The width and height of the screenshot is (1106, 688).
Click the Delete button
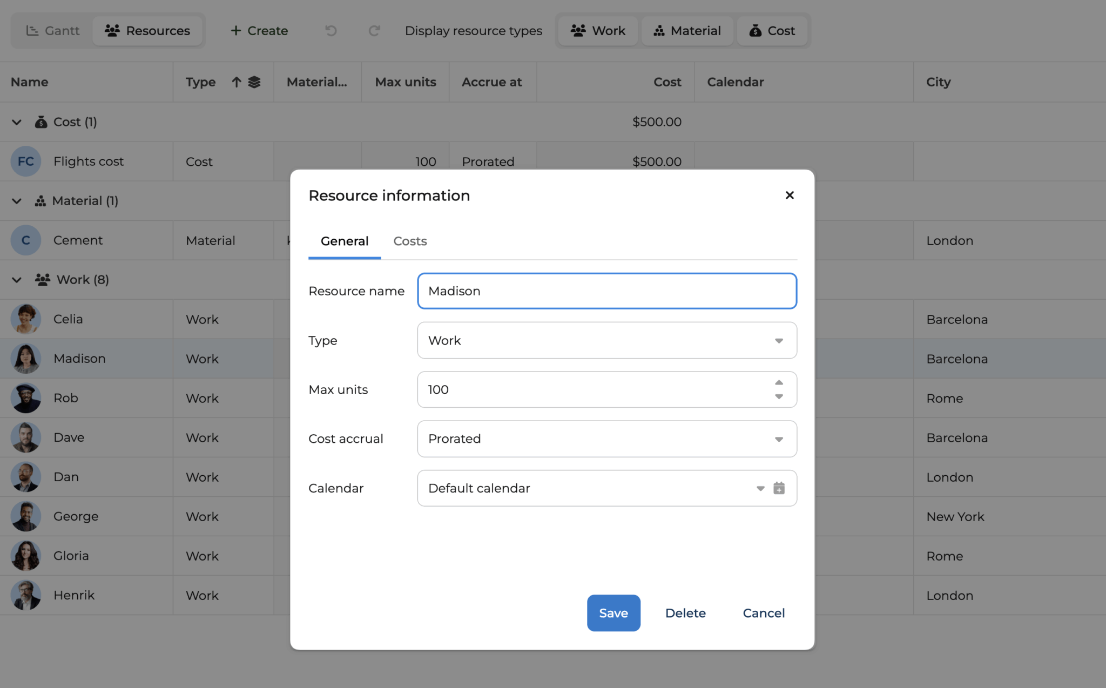click(x=685, y=613)
